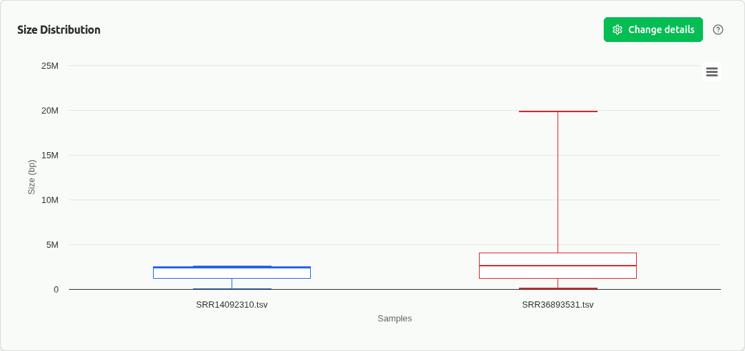Click the red median line of SRR36893531
This screenshot has height=351, width=745.
point(558,266)
